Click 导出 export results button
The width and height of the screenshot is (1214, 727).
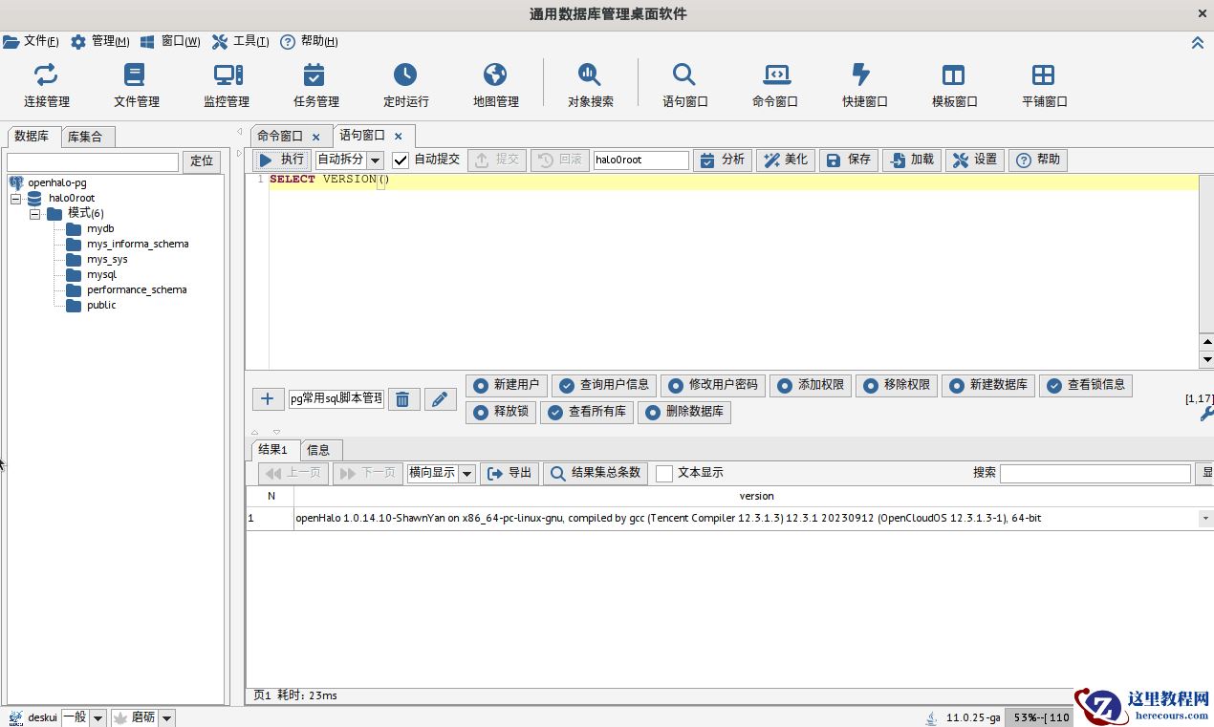[509, 473]
